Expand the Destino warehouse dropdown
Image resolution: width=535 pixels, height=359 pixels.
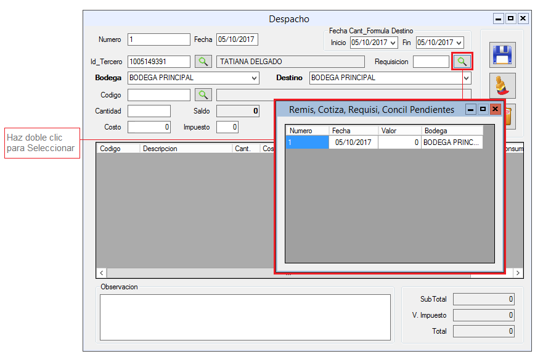[x=466, y=78]
